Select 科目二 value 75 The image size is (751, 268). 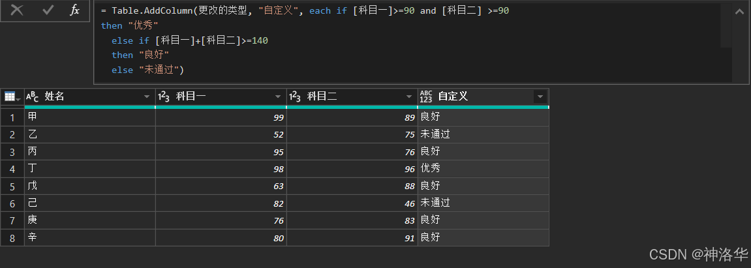(x=352, y=135)
